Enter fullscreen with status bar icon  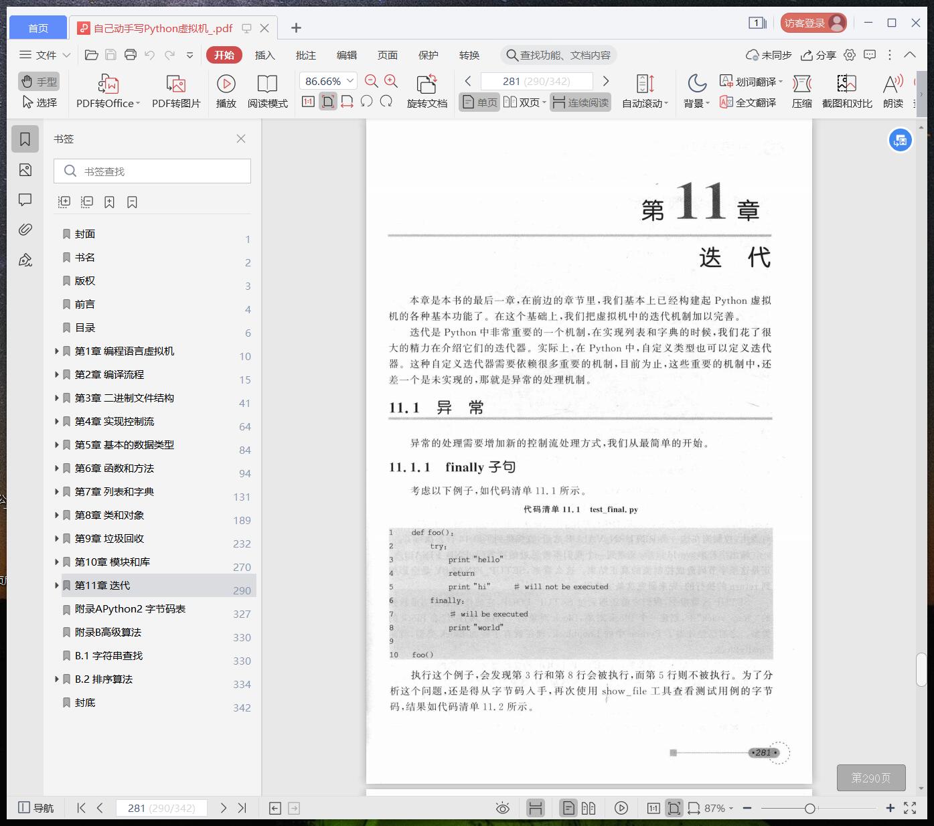910,808
